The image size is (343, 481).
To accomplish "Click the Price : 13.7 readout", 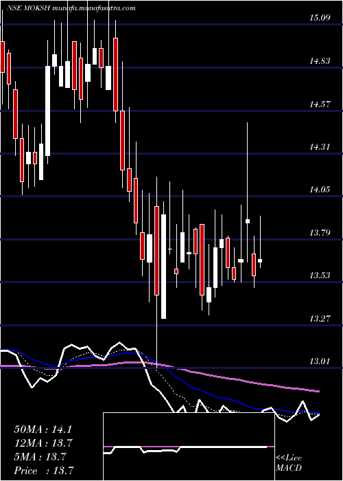I will point(44,471).
